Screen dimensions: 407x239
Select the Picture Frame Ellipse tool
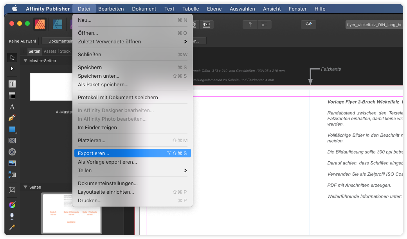tap(12, 152)
